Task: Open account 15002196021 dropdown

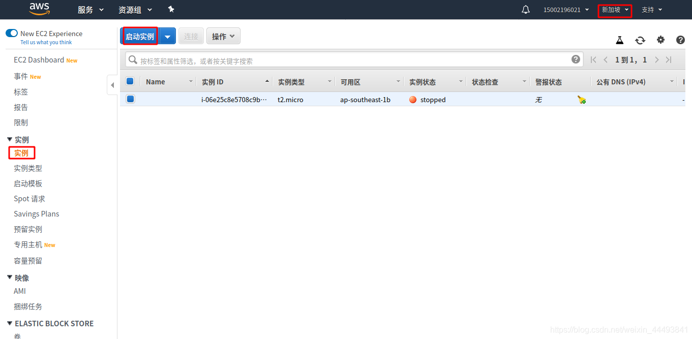Action: [566, 10]
